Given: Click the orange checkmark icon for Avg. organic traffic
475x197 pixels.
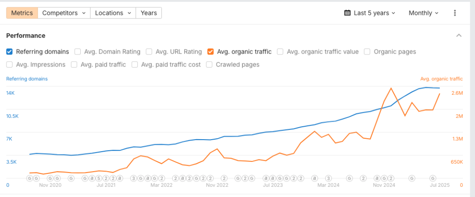Looking at the screenshot, I should click(211, 52).
